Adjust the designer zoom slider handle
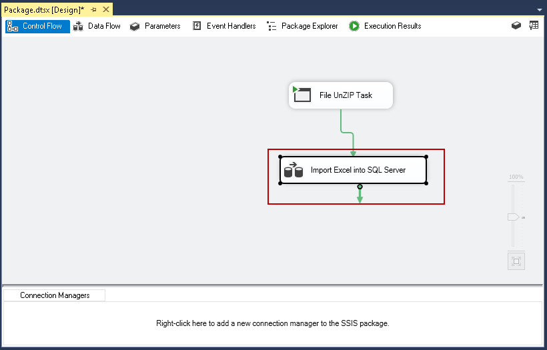This screenshot has height=350, width=547. (513, 217)
